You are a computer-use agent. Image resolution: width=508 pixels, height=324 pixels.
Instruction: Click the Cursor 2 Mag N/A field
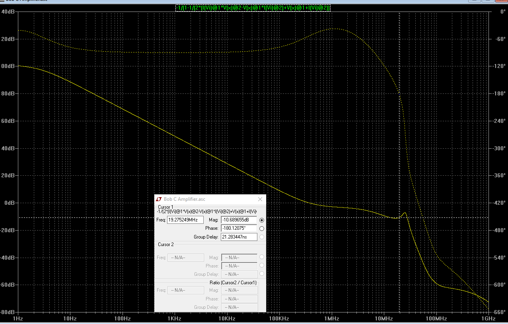pos(239,258)
